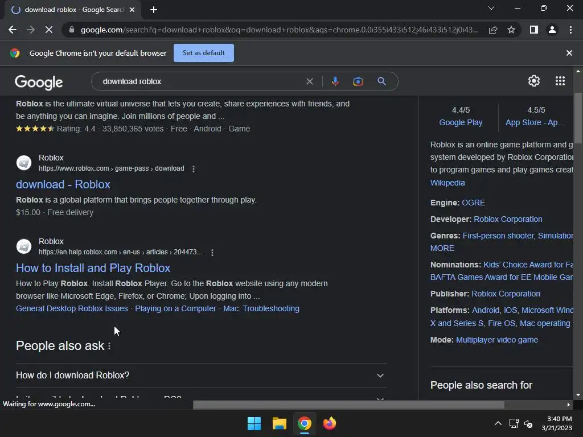This screenshot has height=437, width=583.
Task: Close the download roblox tab
Action: click(132, 10)
